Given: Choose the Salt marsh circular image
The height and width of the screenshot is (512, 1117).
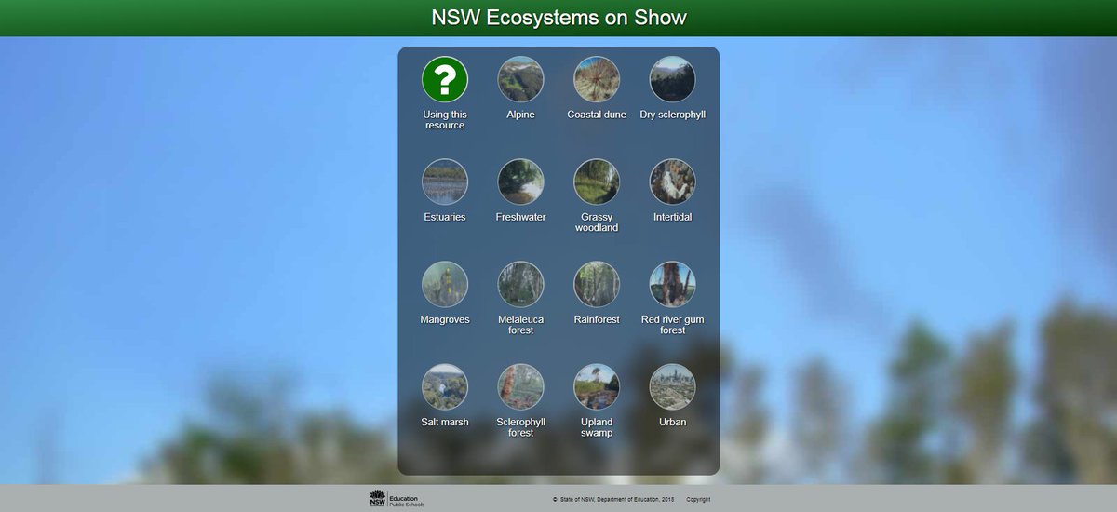Looking at the screenshot, I should 445,386.
